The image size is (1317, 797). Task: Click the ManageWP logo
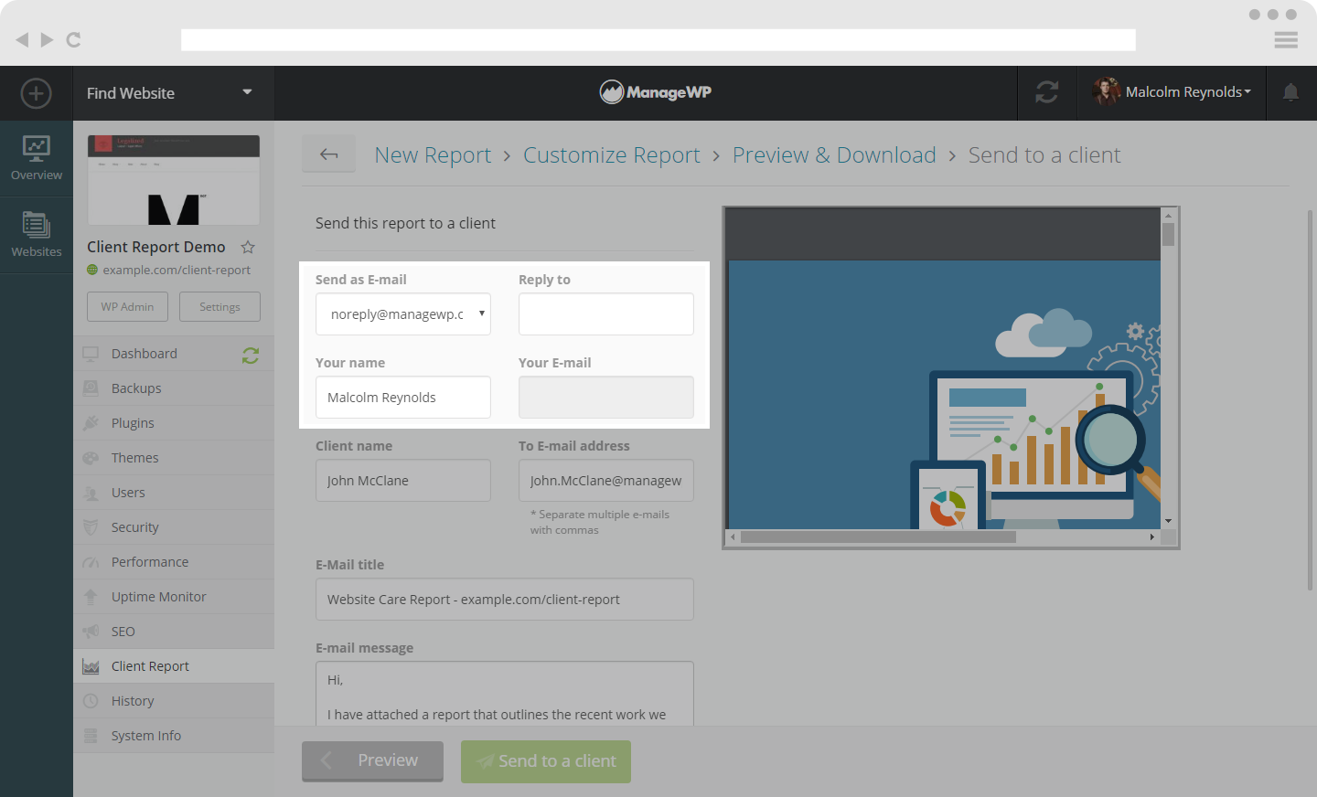tap(655, 92)
